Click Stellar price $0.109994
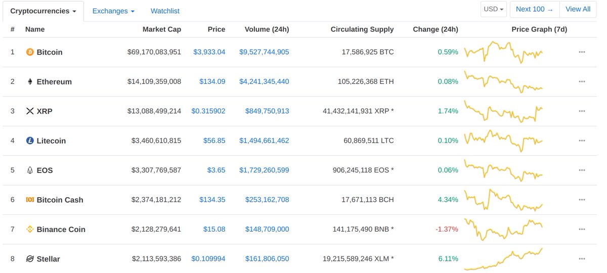Image resolution: width=607 pixels, height=273 pixels. point(208,259)
